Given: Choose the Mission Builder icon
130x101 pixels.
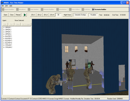Looking at the screenshot, I should click(x=42, y=9).
